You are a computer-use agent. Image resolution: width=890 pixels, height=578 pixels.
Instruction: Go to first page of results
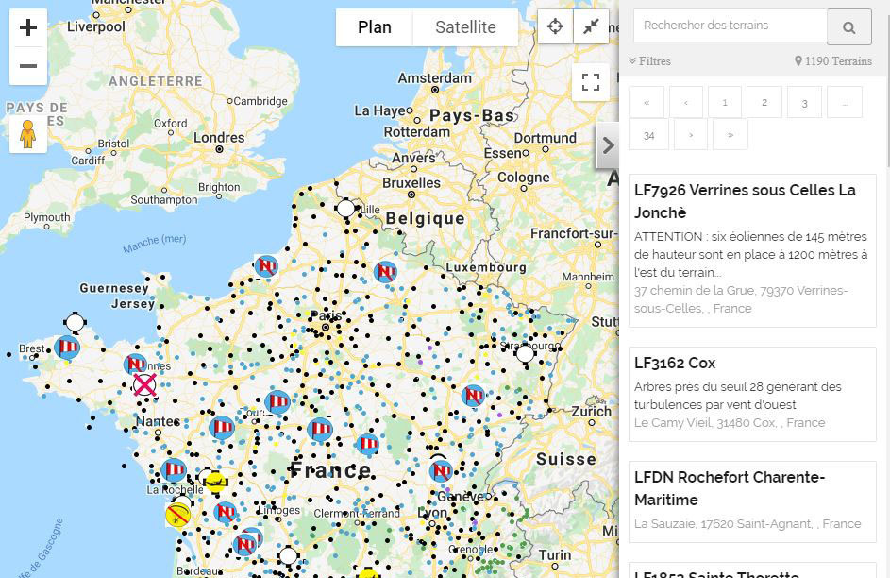click(647, 103)
